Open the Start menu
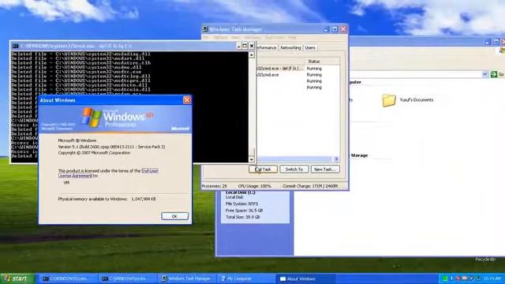 pyautogui.click(x=17, y=278)
